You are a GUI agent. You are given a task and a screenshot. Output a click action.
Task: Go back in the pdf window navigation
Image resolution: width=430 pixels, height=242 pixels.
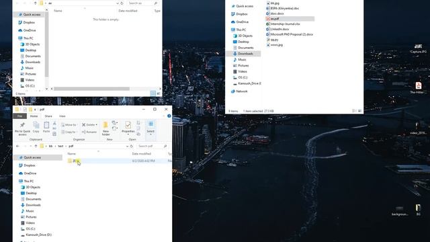[x=18, y=147]
